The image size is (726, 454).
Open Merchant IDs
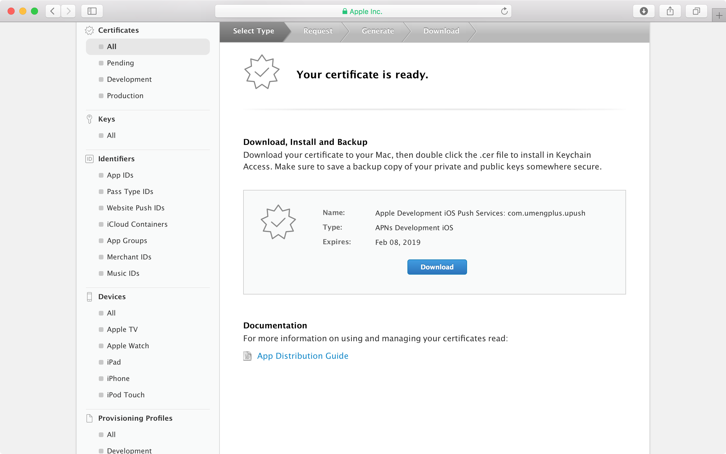pyautogui.click(x=129, y=257)
